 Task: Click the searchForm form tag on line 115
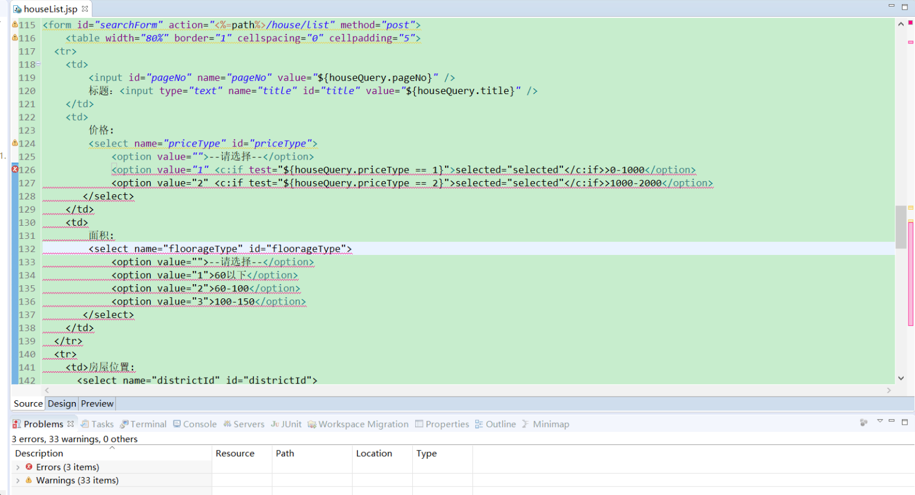pos(231,24)
